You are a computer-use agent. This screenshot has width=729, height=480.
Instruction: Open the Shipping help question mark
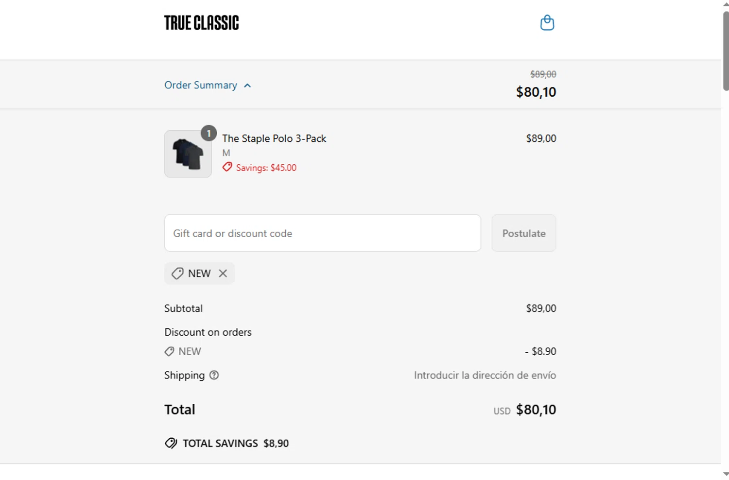pos(214,375)
